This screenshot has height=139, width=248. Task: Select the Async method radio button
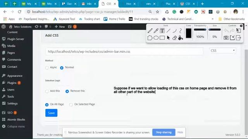pyautogui.click(x=47, y=68)
